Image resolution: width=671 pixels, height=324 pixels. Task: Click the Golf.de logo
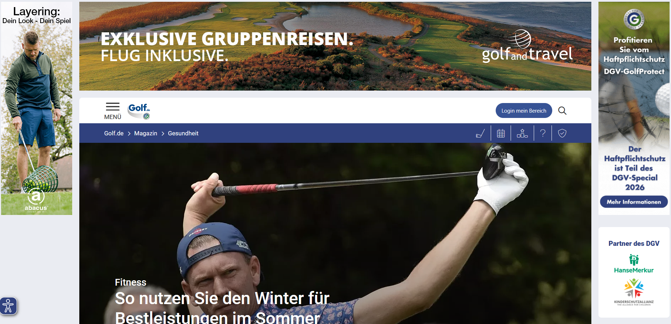pyautogui.click(x=139, y=111)
